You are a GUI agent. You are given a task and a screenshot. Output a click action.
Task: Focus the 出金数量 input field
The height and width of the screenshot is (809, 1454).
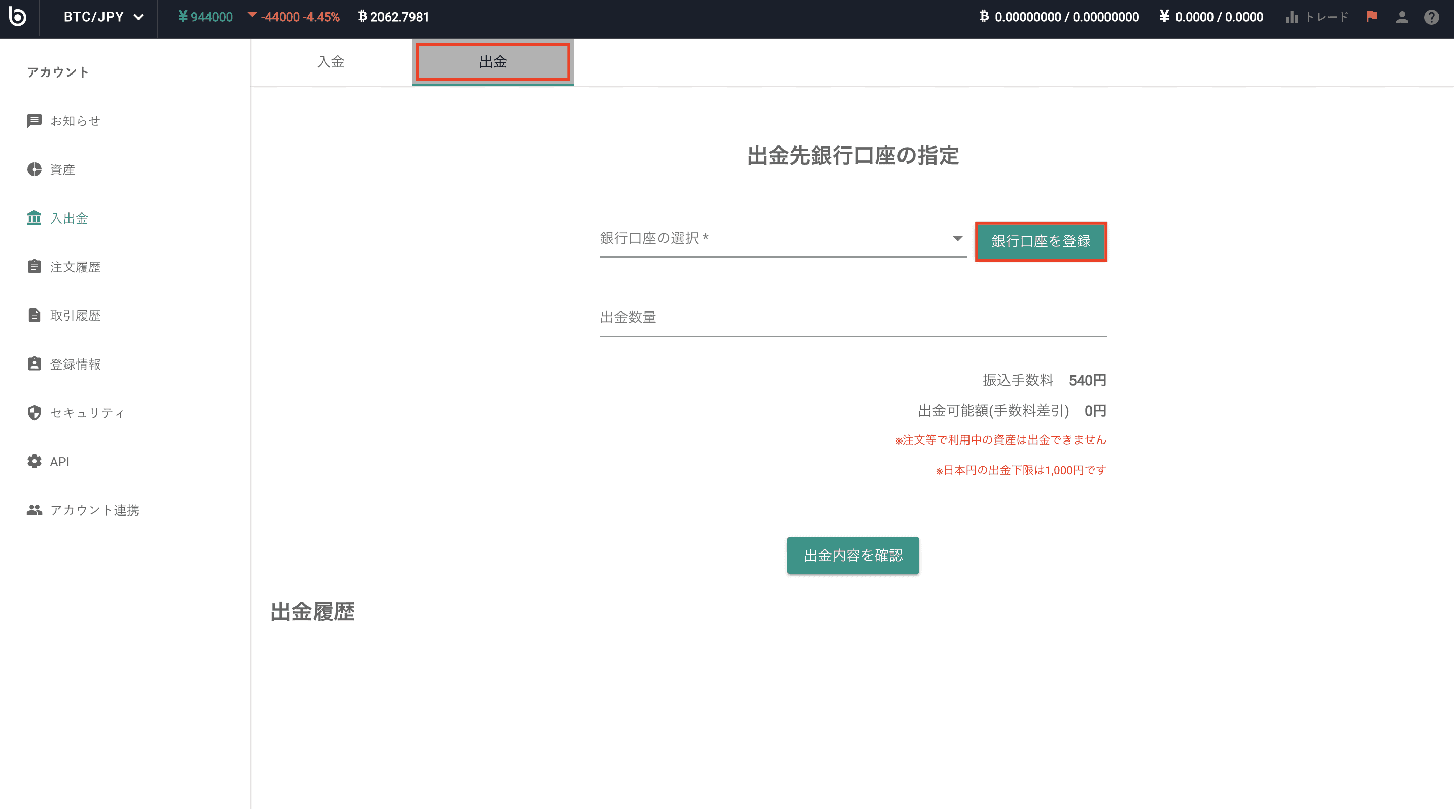(x=852, y=318)
